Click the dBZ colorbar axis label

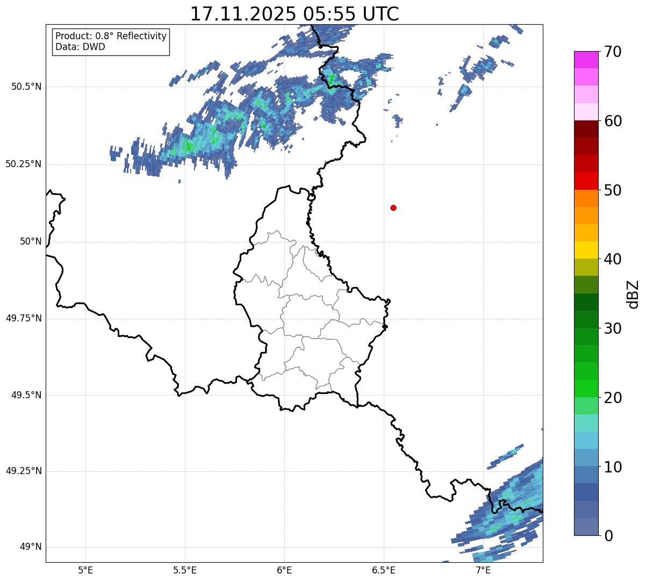pyautogui.click(x=634, y=293)
